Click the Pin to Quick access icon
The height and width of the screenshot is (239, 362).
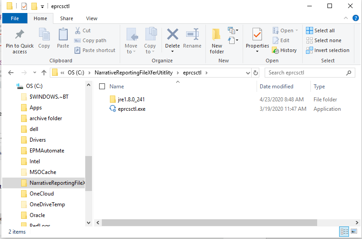click(x=19, y=35)
